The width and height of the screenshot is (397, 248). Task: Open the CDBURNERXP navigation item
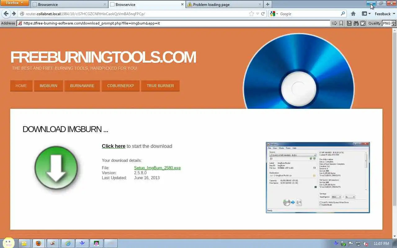(121, 86)
